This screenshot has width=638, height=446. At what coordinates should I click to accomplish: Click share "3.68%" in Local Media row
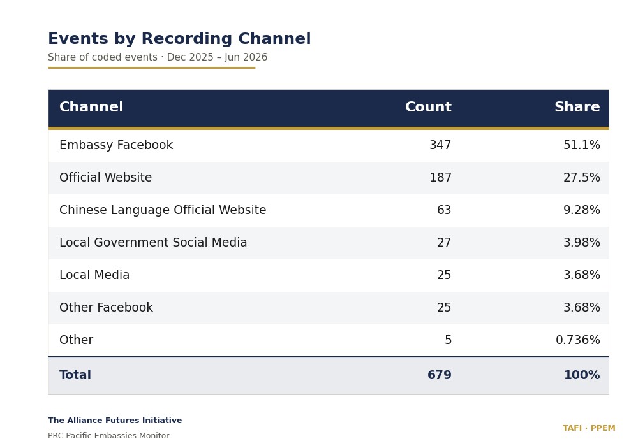tap(581, 275)
